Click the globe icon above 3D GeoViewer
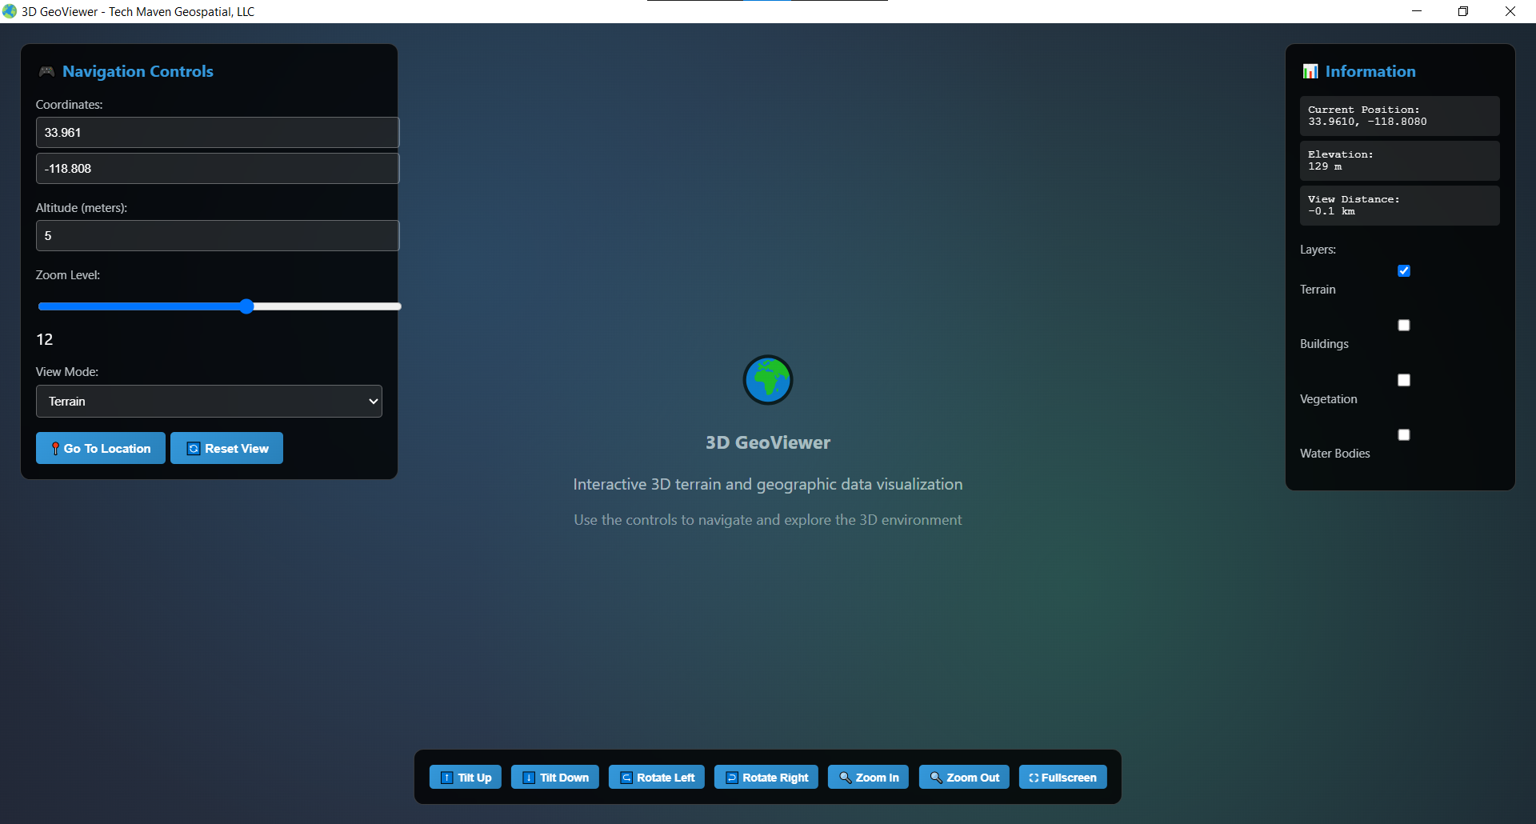 tap(768, 380)
